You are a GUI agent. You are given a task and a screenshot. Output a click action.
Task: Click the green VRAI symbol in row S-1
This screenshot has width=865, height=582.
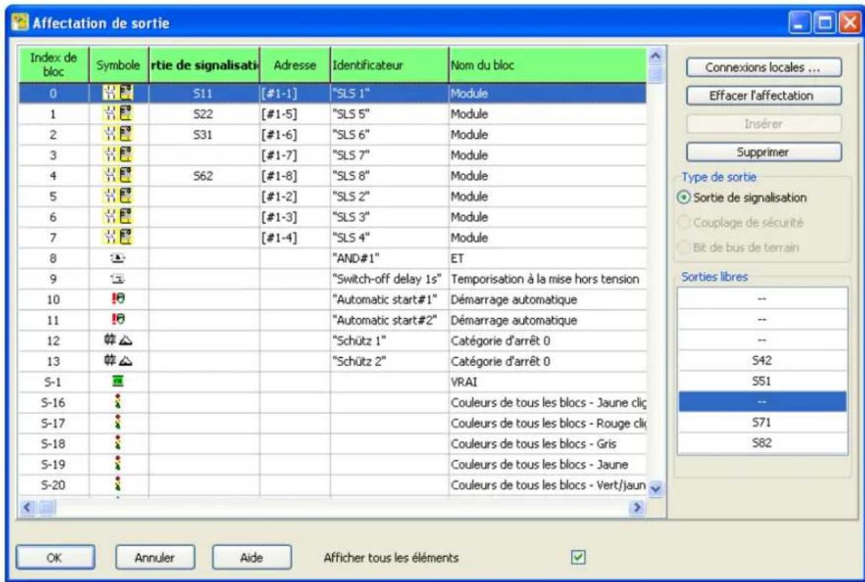point(118,381)
